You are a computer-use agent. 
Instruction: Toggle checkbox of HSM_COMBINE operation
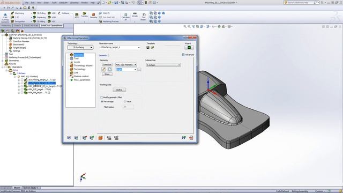point(22,86)
